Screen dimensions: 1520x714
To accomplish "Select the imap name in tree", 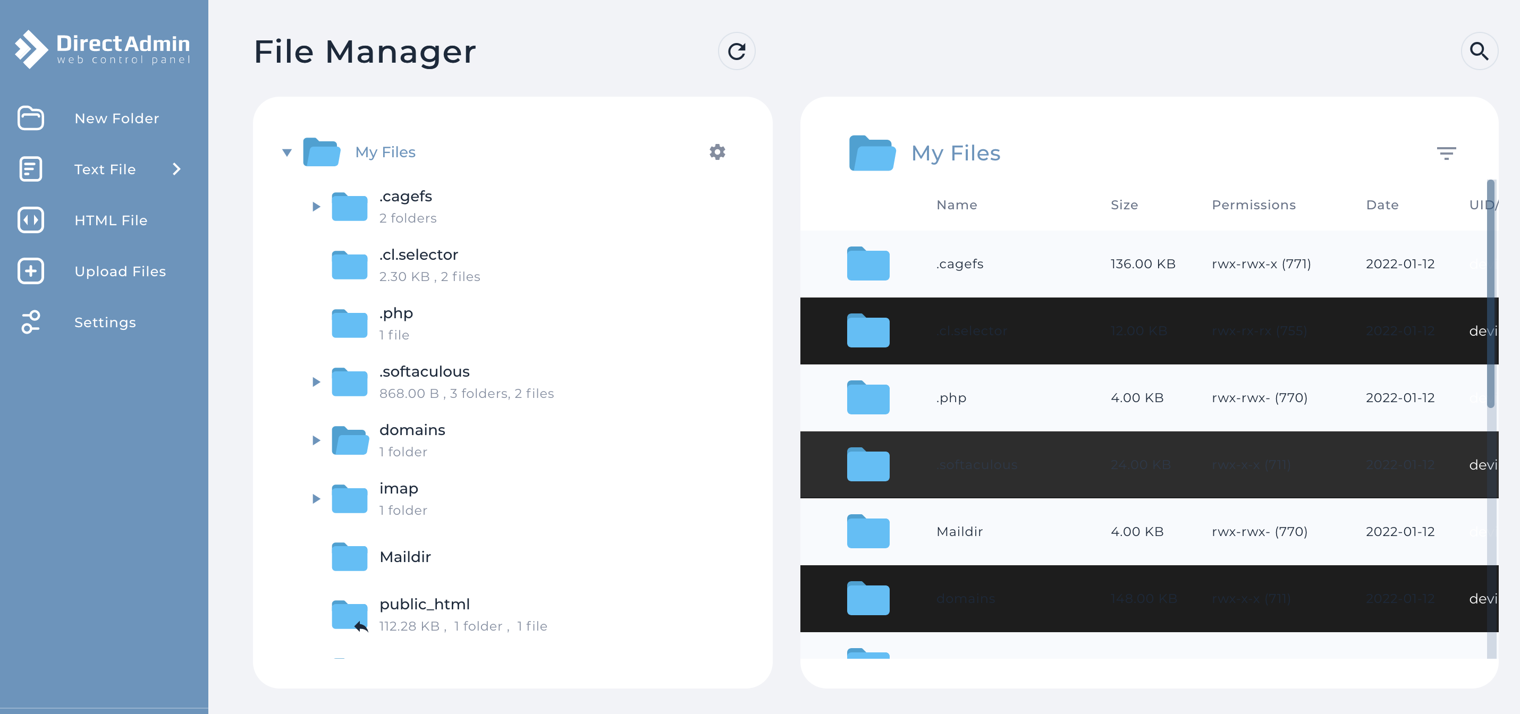I will pyautogui.click(x=398, y=488).
